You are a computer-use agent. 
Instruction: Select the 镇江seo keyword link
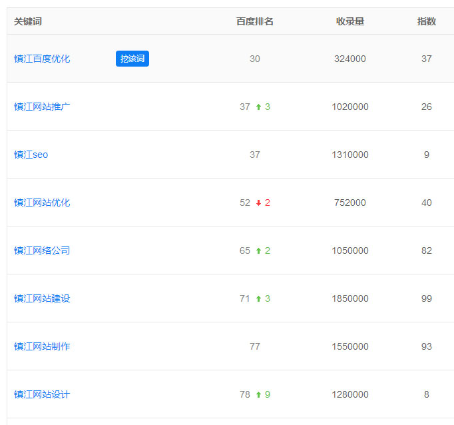(31, 155)
